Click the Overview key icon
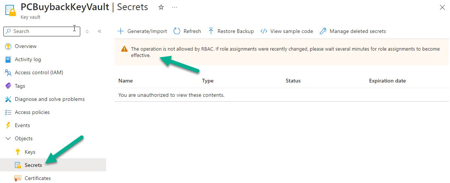Image resolution: width=450 pixels, height=183 pixels. [x=8, y=46]
